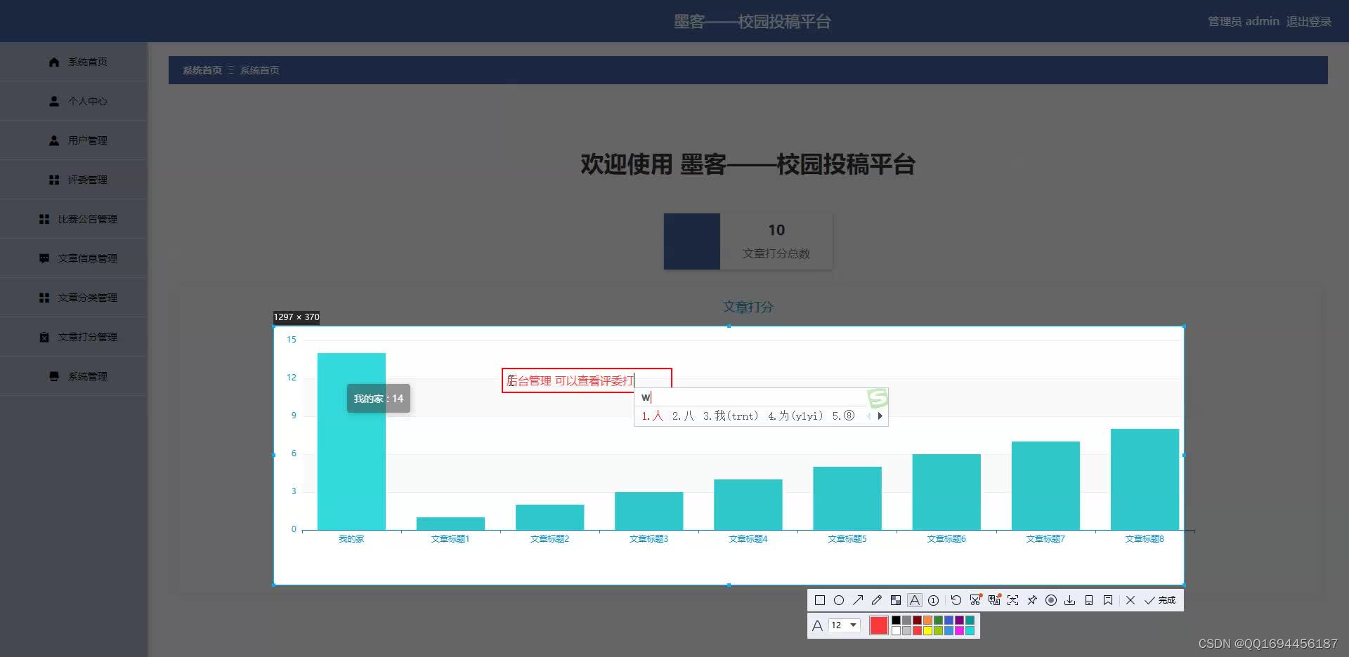
Task: Click the 文章标题8 bar in chart
Action: pyautogui.click(x=1145, y=479)
